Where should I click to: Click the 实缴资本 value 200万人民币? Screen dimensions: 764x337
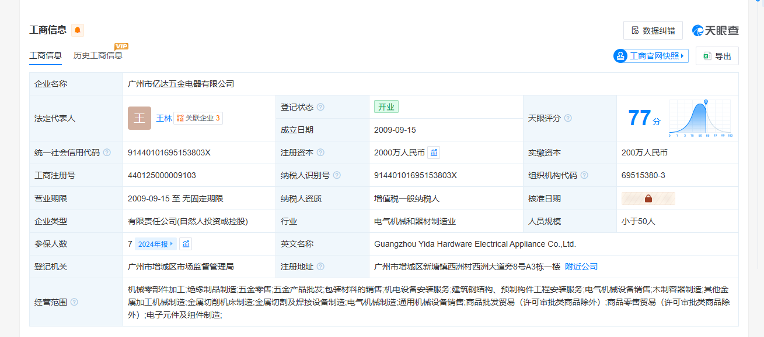pyautogui.click(x=644, y=152)
